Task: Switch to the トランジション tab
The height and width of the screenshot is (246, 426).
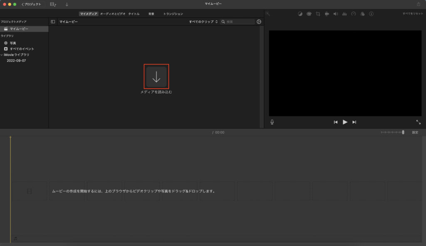Action: 173,14
